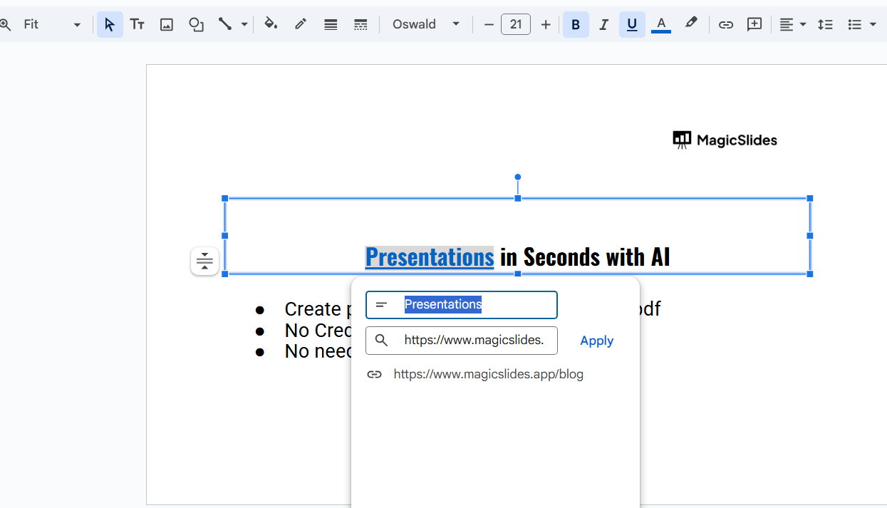Open the Oswald font dropdown
887x508 pixels.
click(426, 25)
